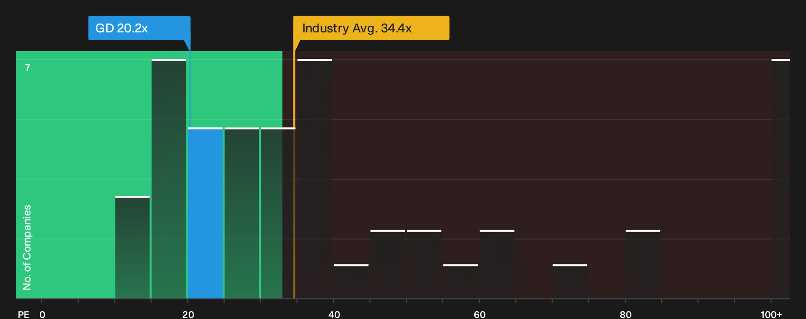806x319 pixels.
Task: Select the 100+ bar at the right edge
Action: 781,179
